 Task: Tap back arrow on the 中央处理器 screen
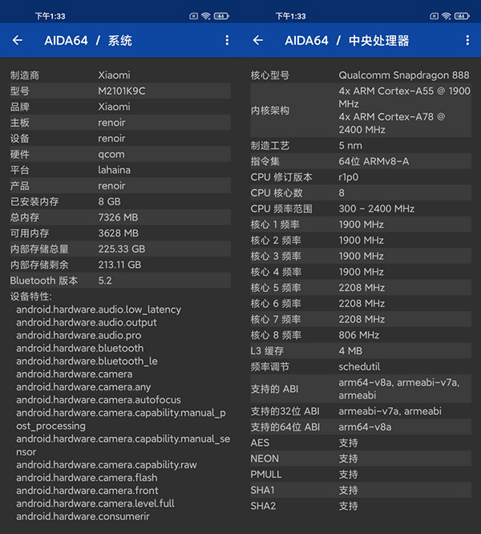tap(258, 40)
